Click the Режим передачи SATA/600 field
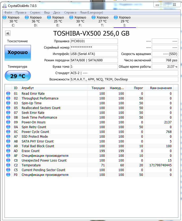 pyautogui.click(x=94, y=60)
